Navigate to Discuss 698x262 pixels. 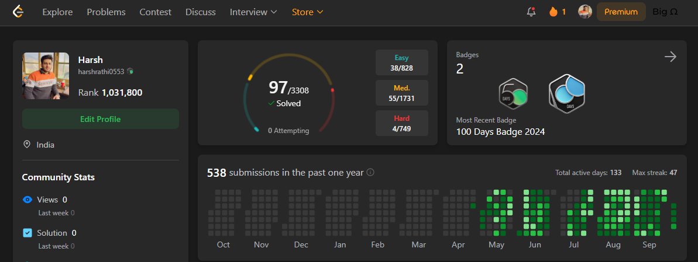pos(200,12)
